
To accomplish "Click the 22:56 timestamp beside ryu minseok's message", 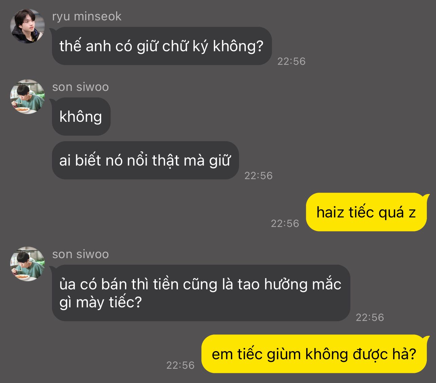I will click(x=291, y=61).
